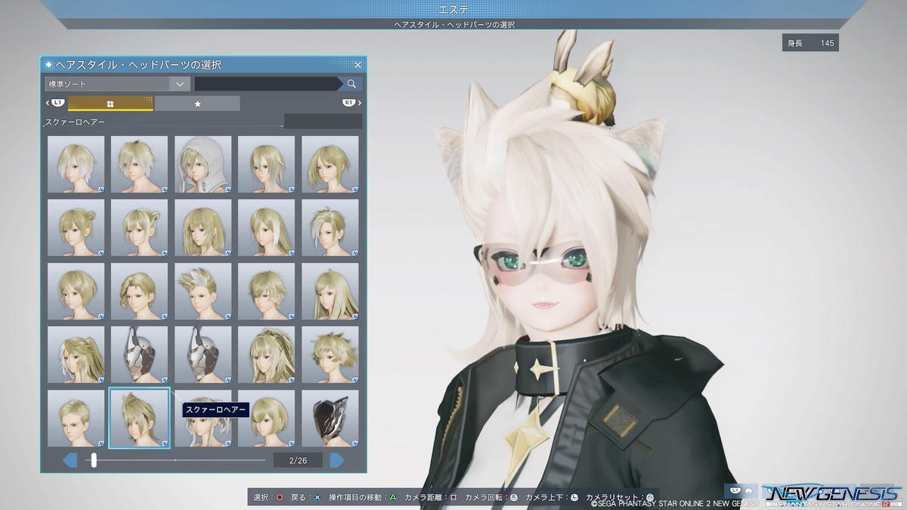Select the twin-tail hairstyle behind the tooltip
Image resolution: width=907 pixels, height=510 pixels.
click(203, 431)
